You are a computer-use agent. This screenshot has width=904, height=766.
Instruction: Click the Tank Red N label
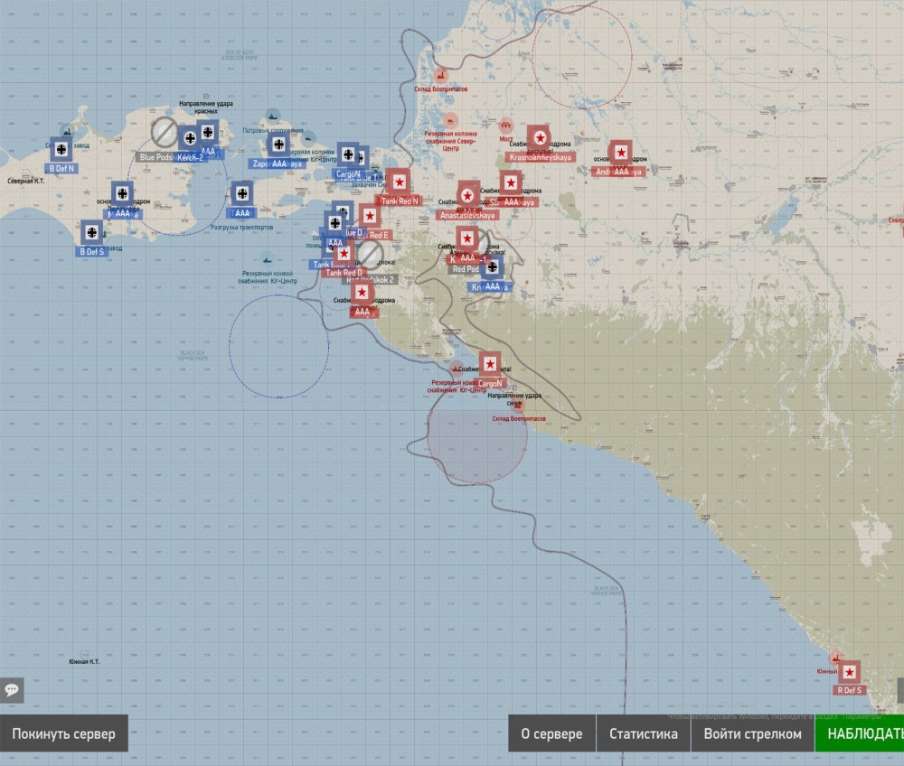(400, 201)
